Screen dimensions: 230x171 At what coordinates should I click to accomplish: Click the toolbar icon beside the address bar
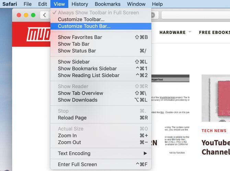[x=153, y=15]
